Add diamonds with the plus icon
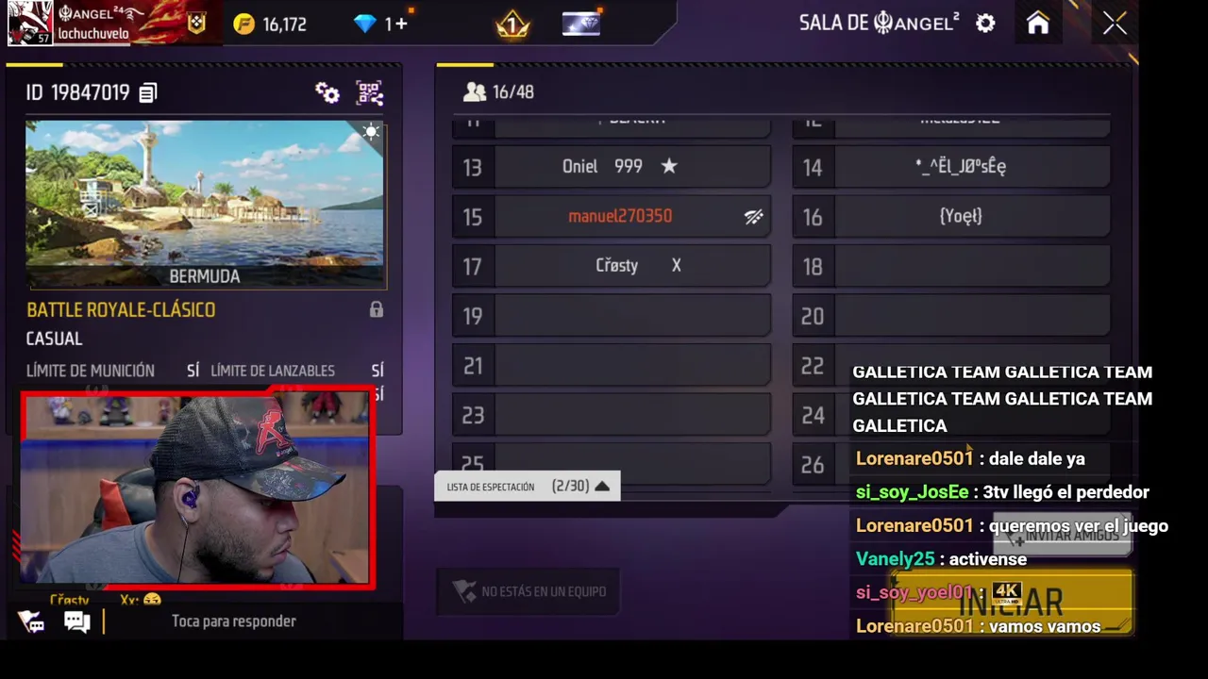This screenshot has width=1208, height=679. point(401,24)
